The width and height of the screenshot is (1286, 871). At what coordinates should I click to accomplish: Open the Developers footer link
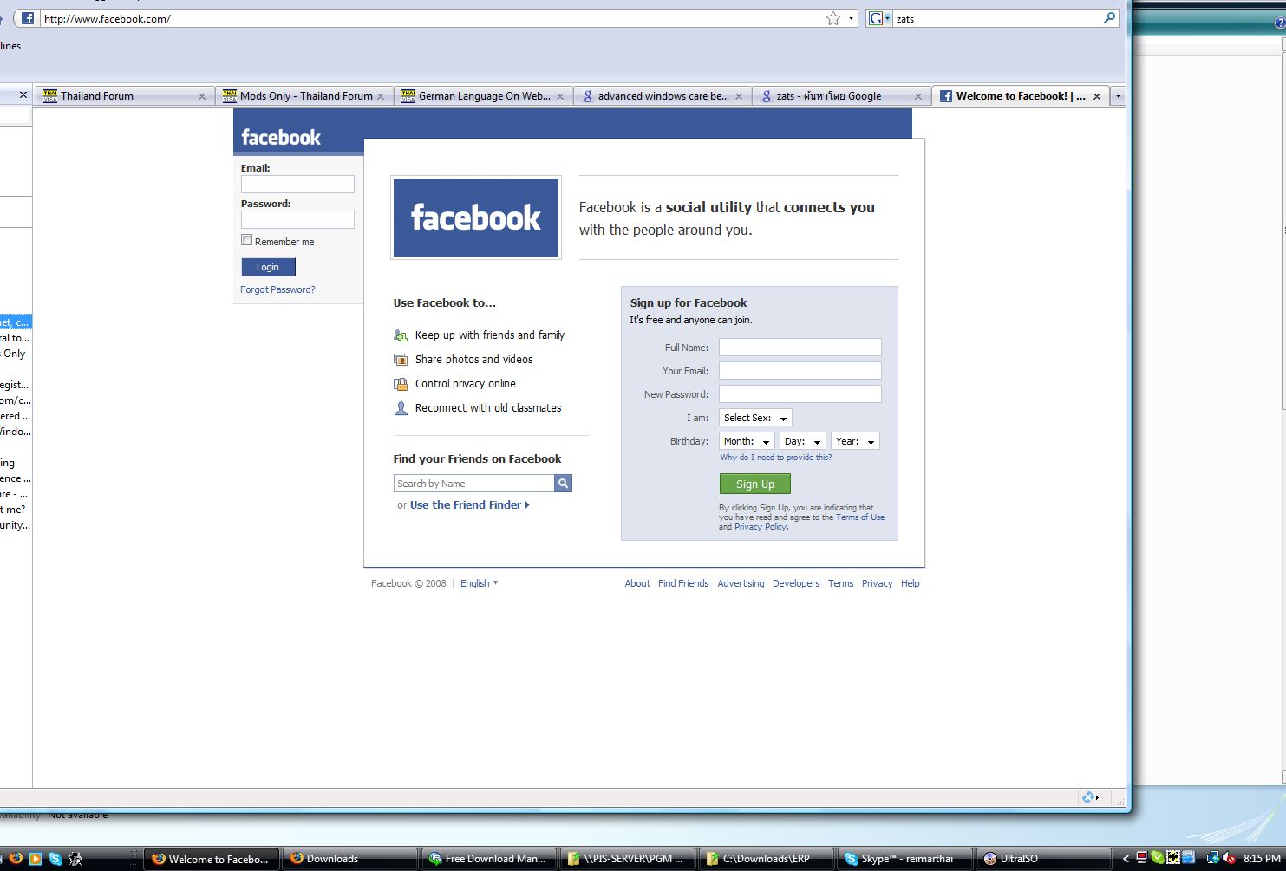pyautogui.click(x=796, y=583)
